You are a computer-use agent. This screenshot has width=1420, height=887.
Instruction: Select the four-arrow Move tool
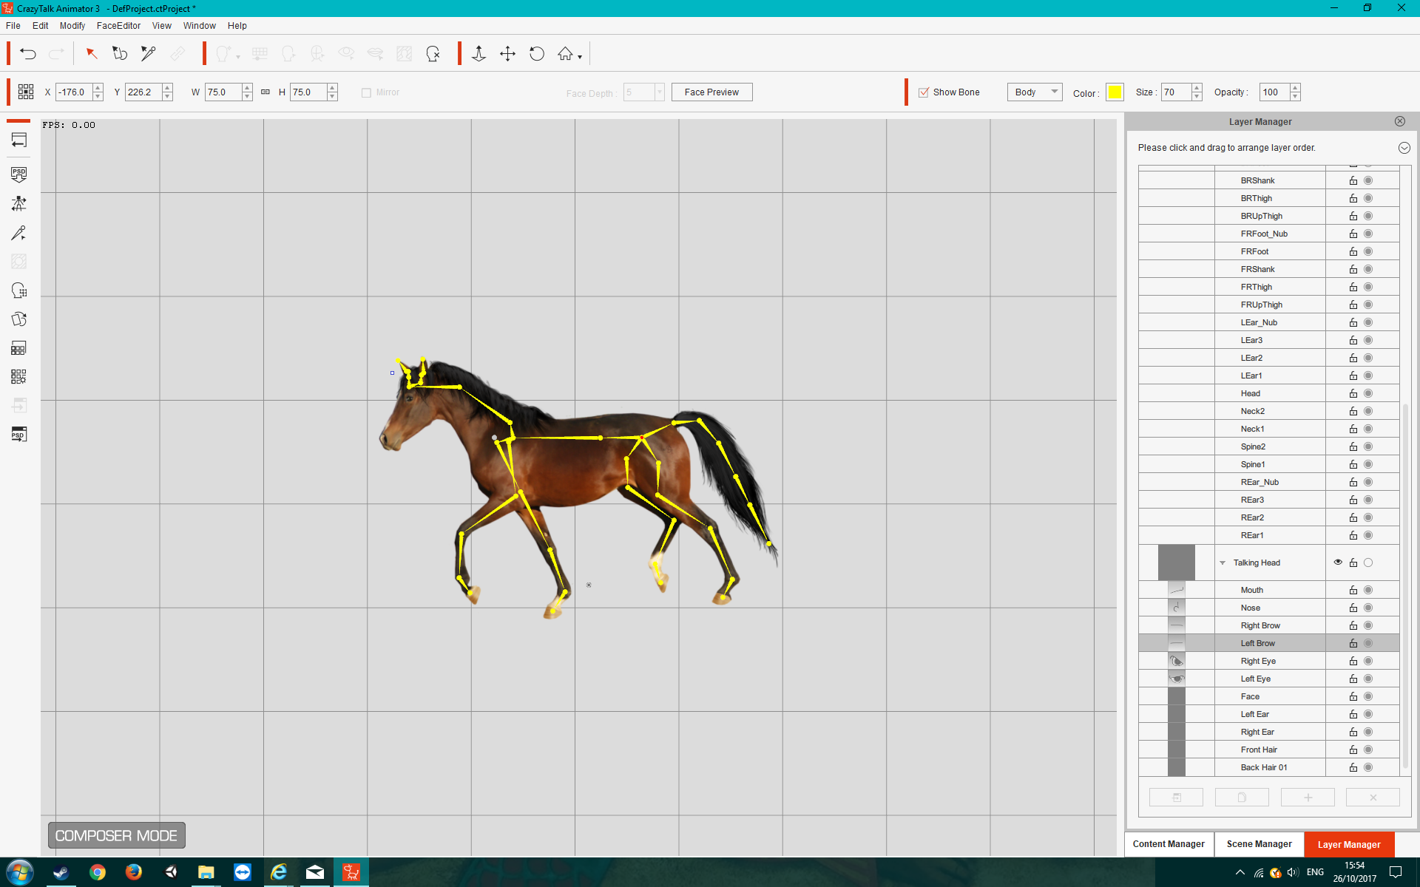[x=507, y=53]
